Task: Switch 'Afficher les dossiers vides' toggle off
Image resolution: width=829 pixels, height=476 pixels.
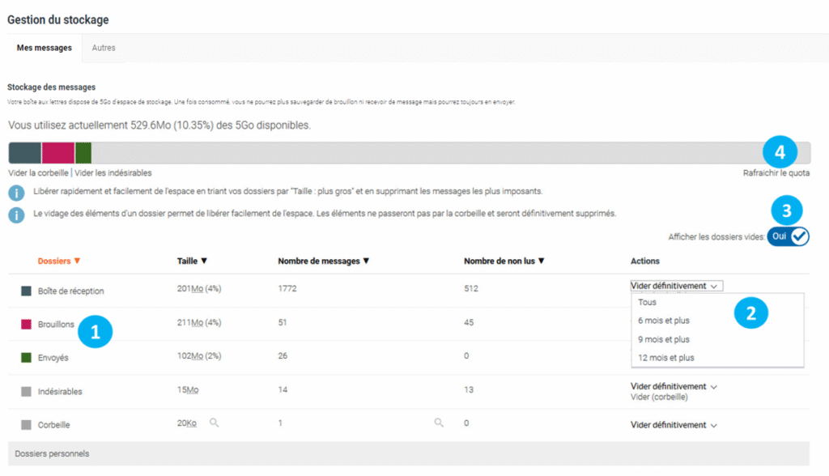Action: [788, 237]
